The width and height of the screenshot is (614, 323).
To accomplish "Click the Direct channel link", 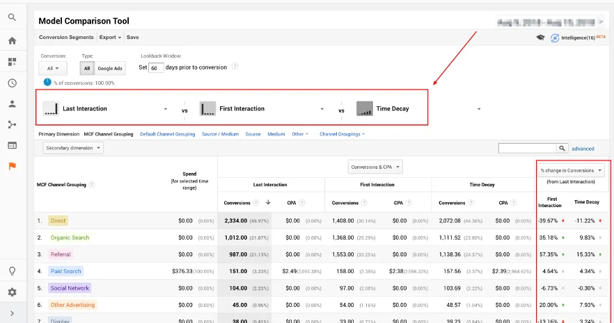I will click(58, 221).
